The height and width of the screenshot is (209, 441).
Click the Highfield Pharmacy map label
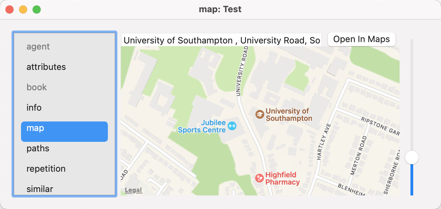point(282,178)
